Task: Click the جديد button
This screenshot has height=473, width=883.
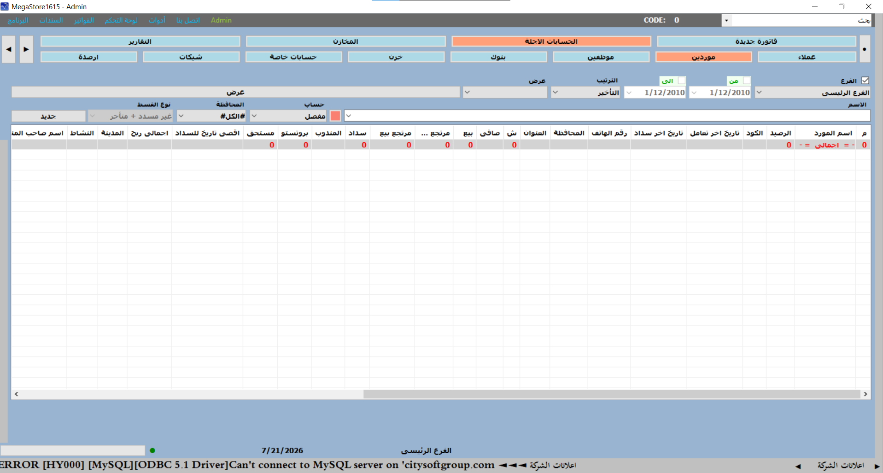Action: tap(49, 116)
